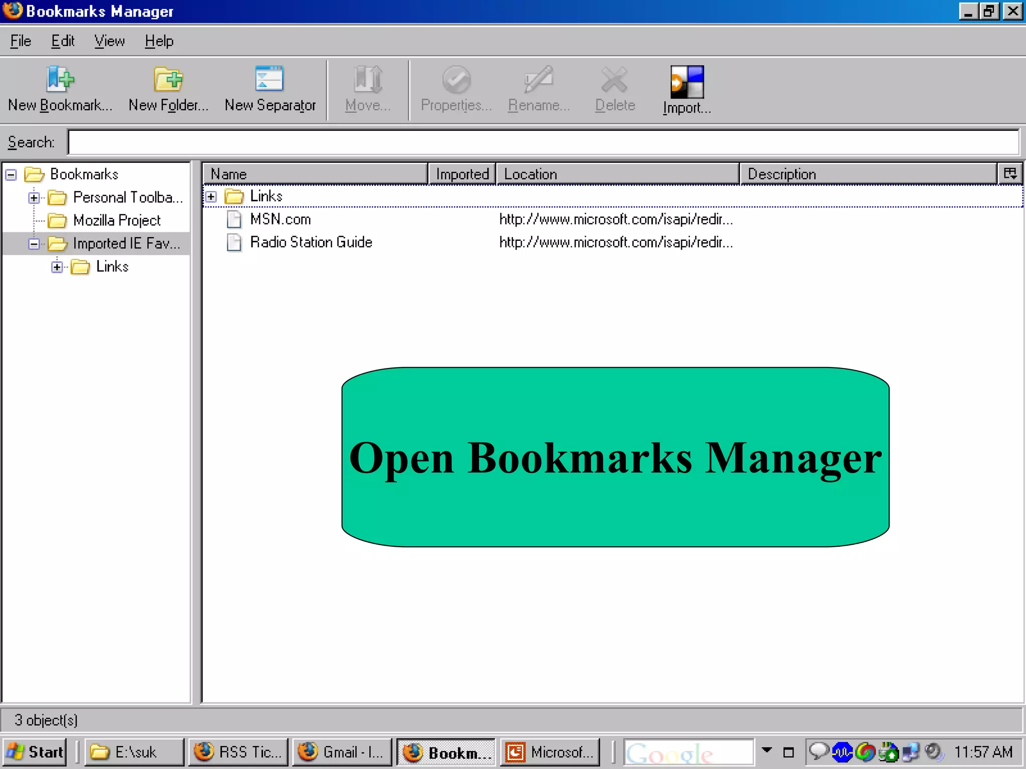Open the Windows Start button

point(35,752)
